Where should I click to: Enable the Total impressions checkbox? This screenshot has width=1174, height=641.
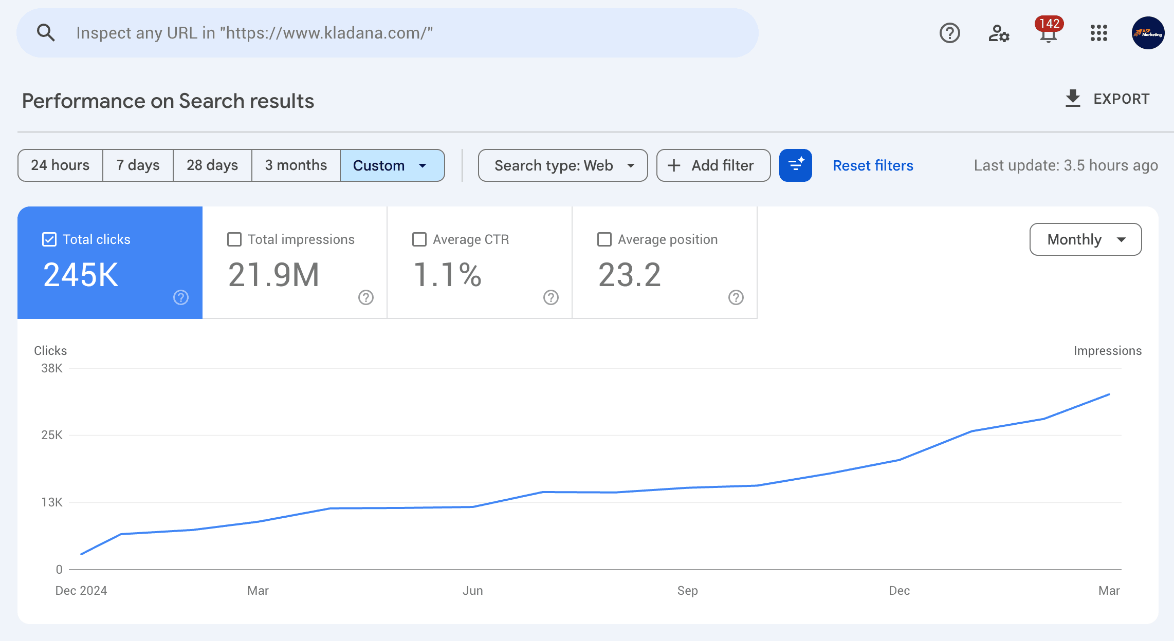pyautogui.click(x=234, y=239)
